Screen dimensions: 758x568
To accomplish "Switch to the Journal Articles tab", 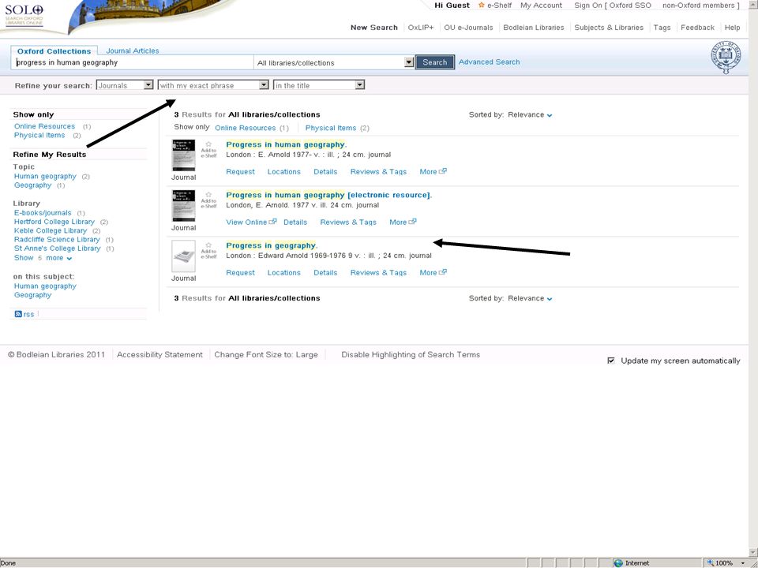I will 133,50.
